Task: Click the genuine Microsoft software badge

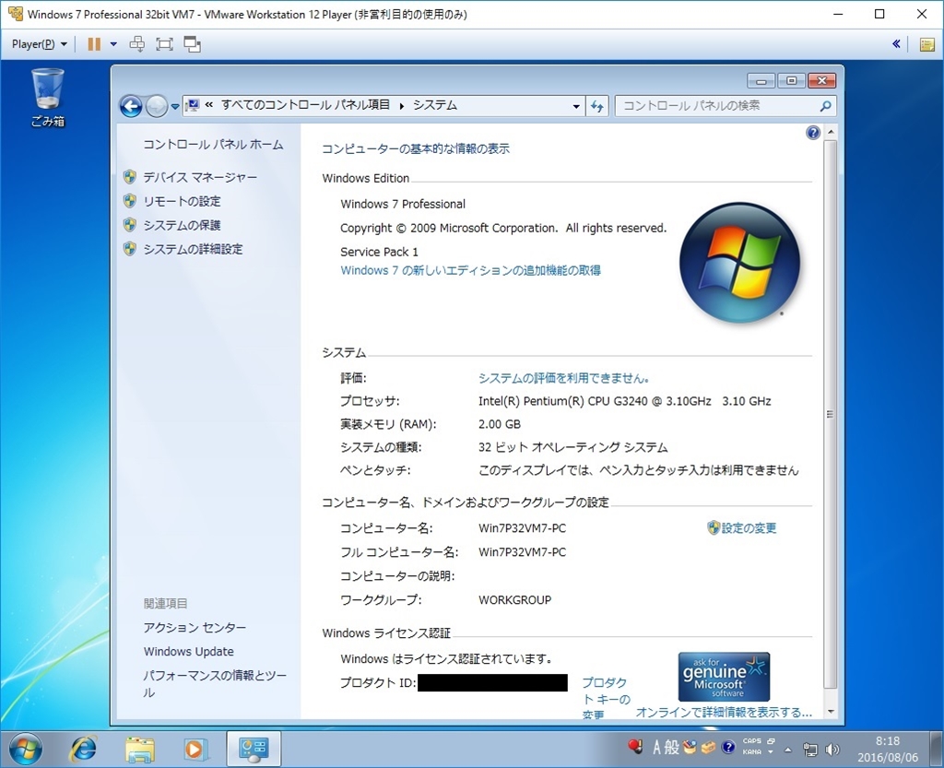Action: [x=724, y=677]
